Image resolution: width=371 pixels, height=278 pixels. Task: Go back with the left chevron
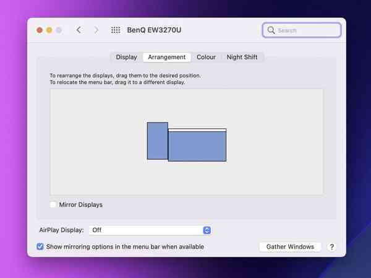[79, 30]
